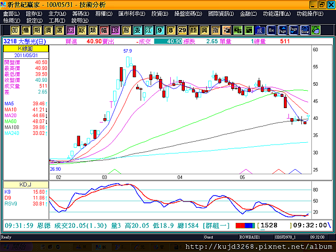Open the 證券(E) menu
The width and height of the screenshot is (336, 252).
coord(34,14)
